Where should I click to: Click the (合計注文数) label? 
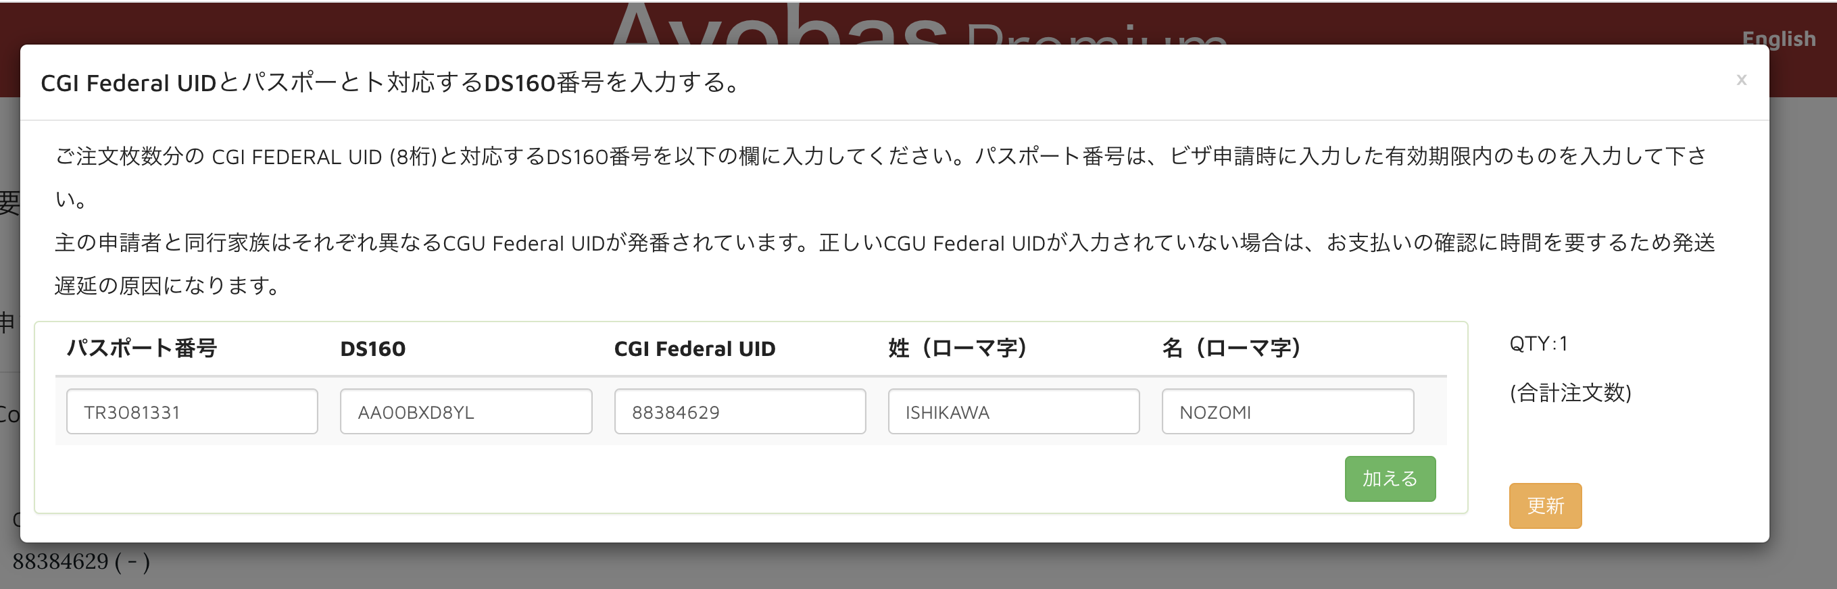point(1569,392)
